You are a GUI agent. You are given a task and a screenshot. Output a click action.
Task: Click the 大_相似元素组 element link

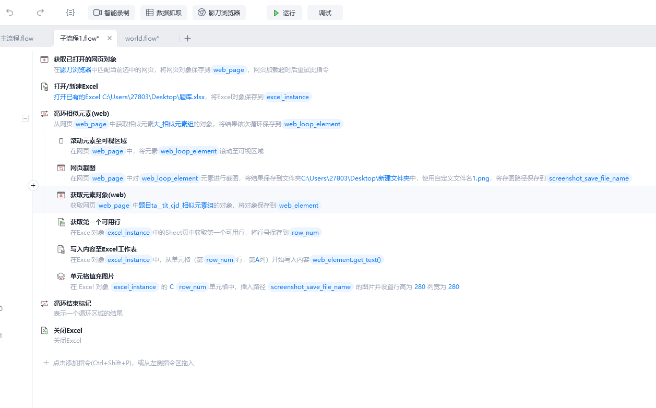click(173, 124)
